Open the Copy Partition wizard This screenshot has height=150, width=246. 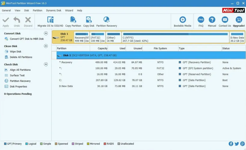tap(73, 20)
